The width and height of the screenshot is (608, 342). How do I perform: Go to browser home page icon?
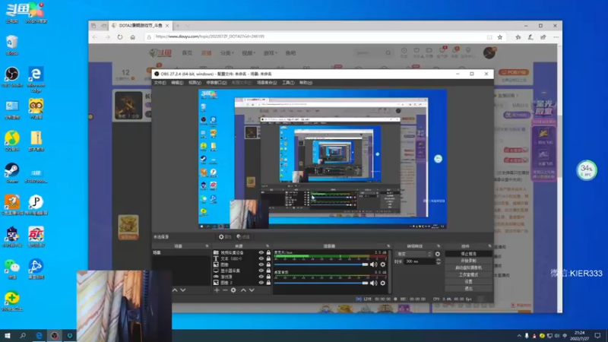132,37
